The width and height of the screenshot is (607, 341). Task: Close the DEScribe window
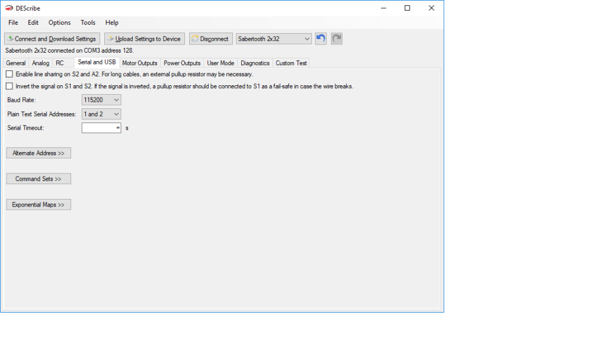(432, 8)
